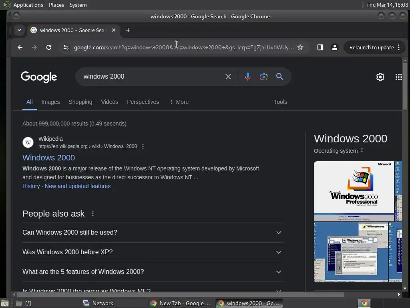Open search Tools
This screenshot has width=410, height=308.
point(280,102)
